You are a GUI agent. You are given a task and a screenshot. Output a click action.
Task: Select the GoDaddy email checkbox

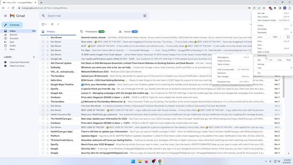coord(43,67)
